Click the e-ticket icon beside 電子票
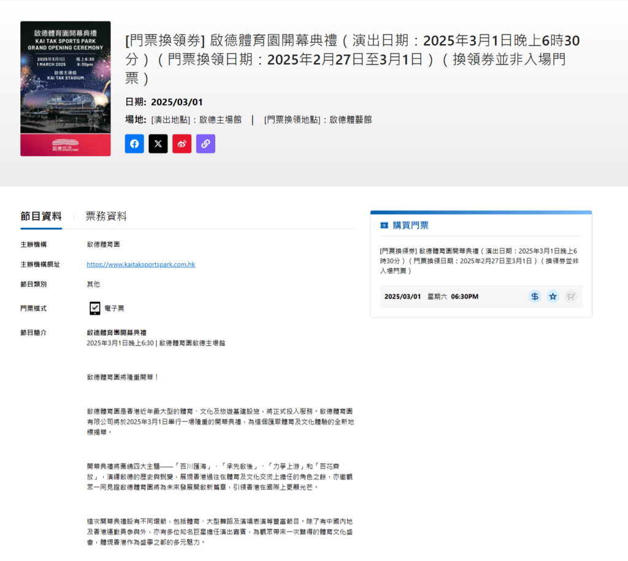 [x=95, y=308]
